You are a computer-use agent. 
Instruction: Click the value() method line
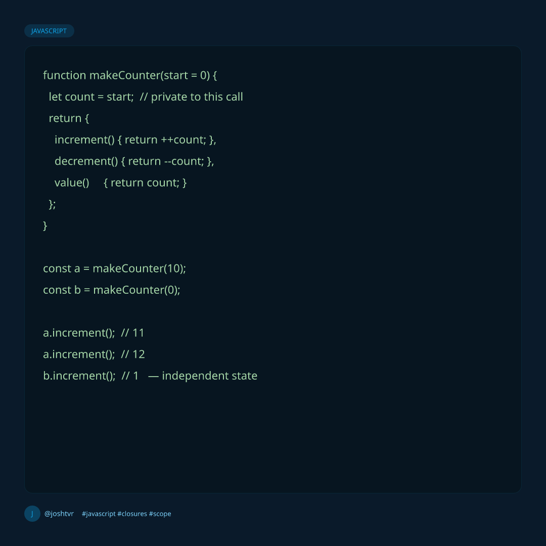(121, 183)
